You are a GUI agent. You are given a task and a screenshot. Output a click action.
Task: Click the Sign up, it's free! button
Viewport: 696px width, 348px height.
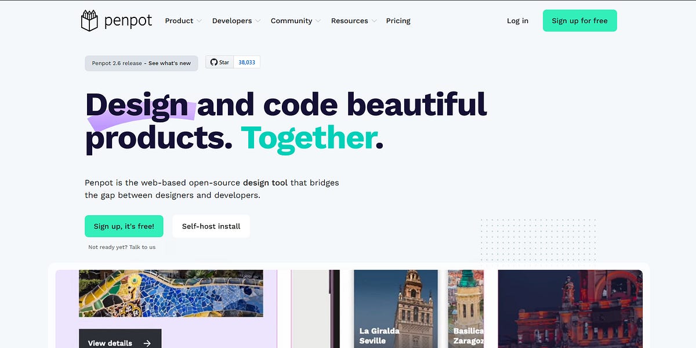click(x=124, y=226)
